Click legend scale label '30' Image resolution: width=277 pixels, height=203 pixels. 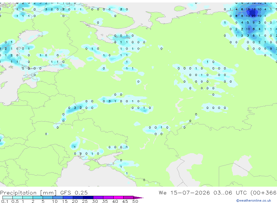tap(95, 201)
